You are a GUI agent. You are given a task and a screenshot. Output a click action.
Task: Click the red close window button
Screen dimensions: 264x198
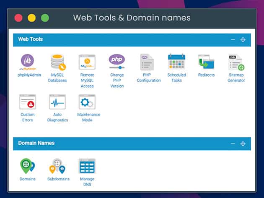click(18, 18)
